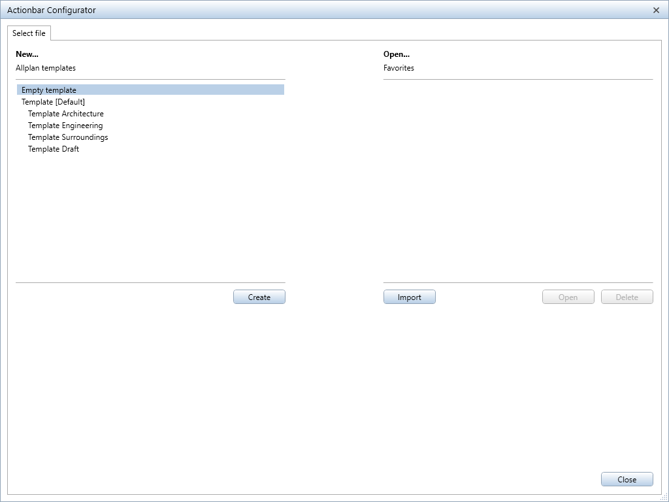Click inside the empty Favorites list area
669x502 pixels.
[x=517, y=180]
